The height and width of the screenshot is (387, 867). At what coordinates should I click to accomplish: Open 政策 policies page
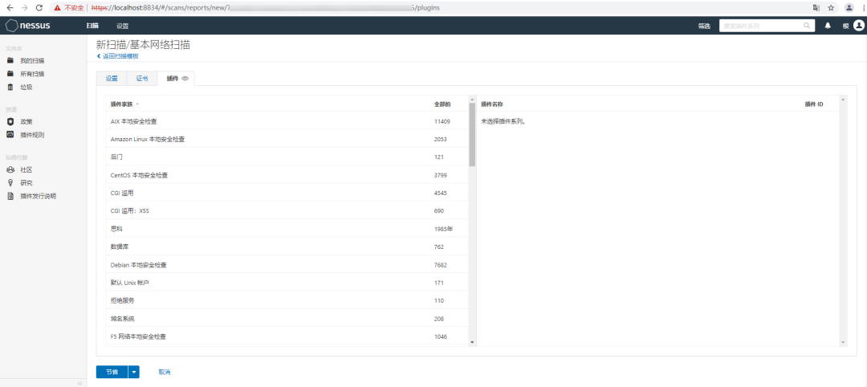26,121
